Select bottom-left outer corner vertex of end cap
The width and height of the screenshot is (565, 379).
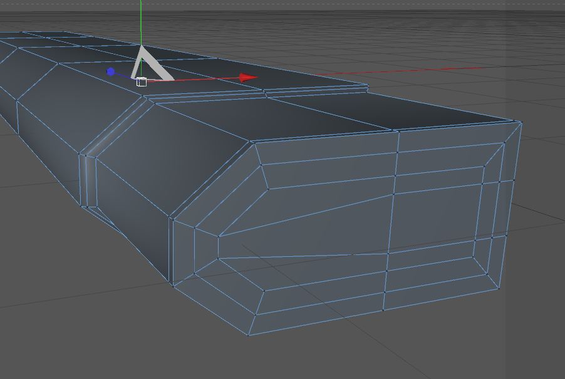point(248,335)
